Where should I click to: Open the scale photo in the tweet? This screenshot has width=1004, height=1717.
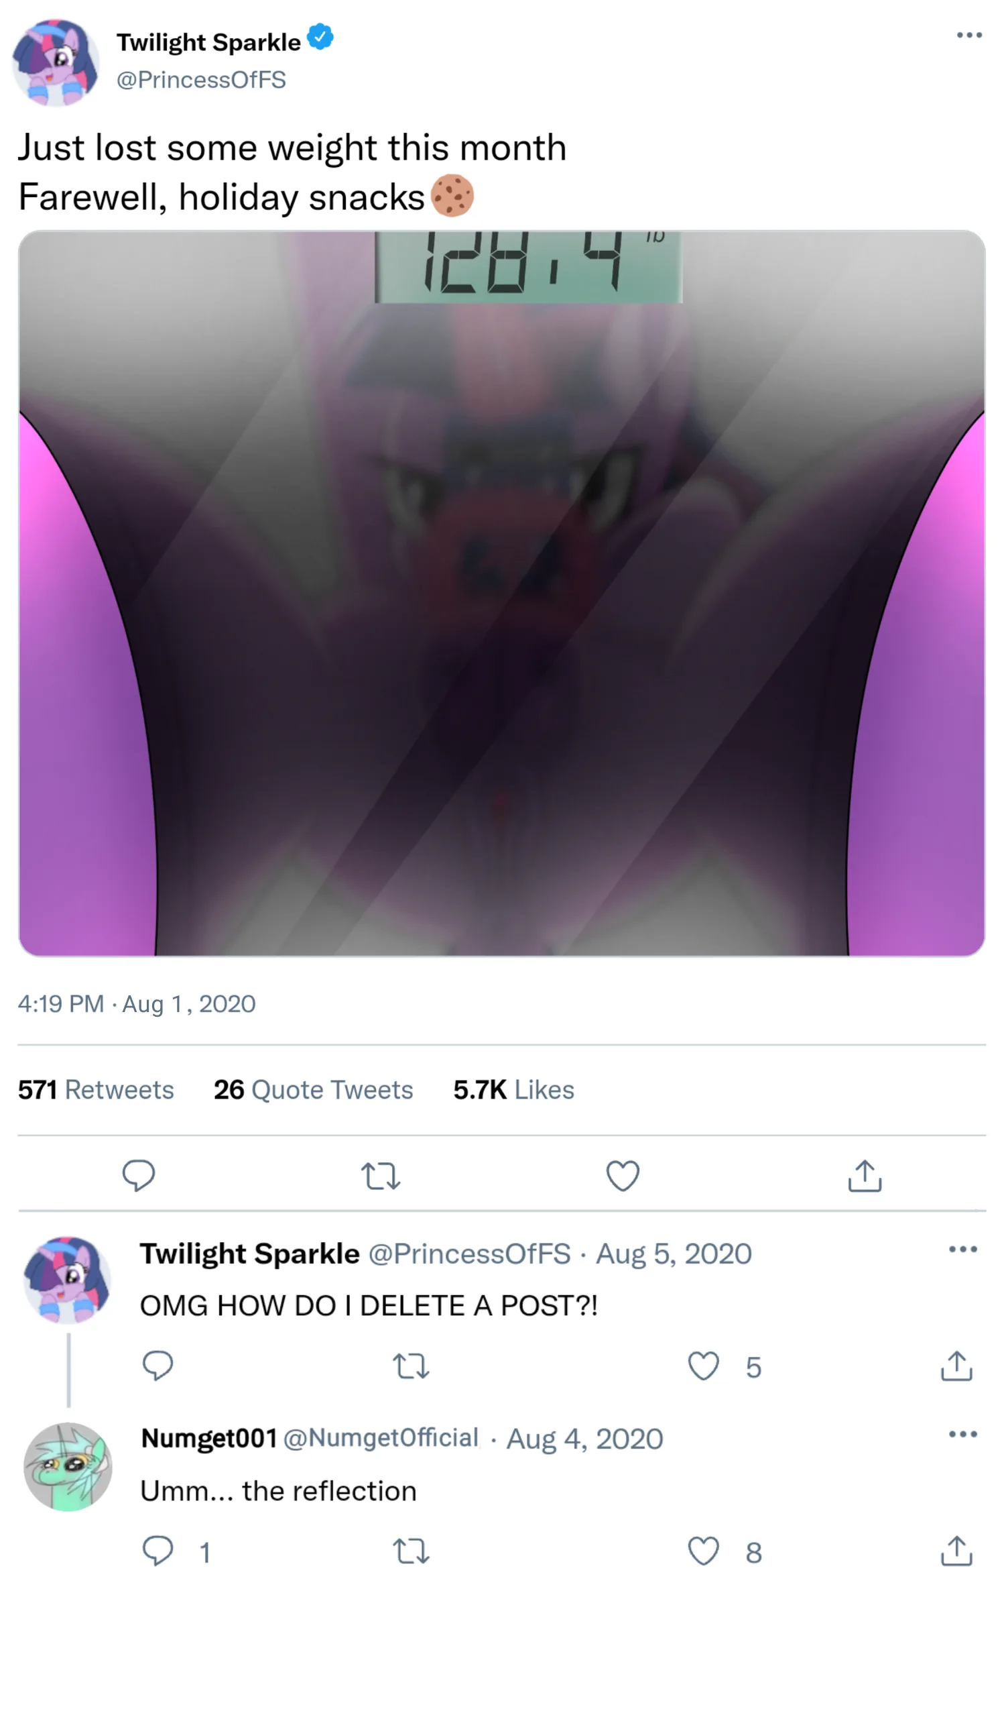pyautogui.click(x=501, y=593)
